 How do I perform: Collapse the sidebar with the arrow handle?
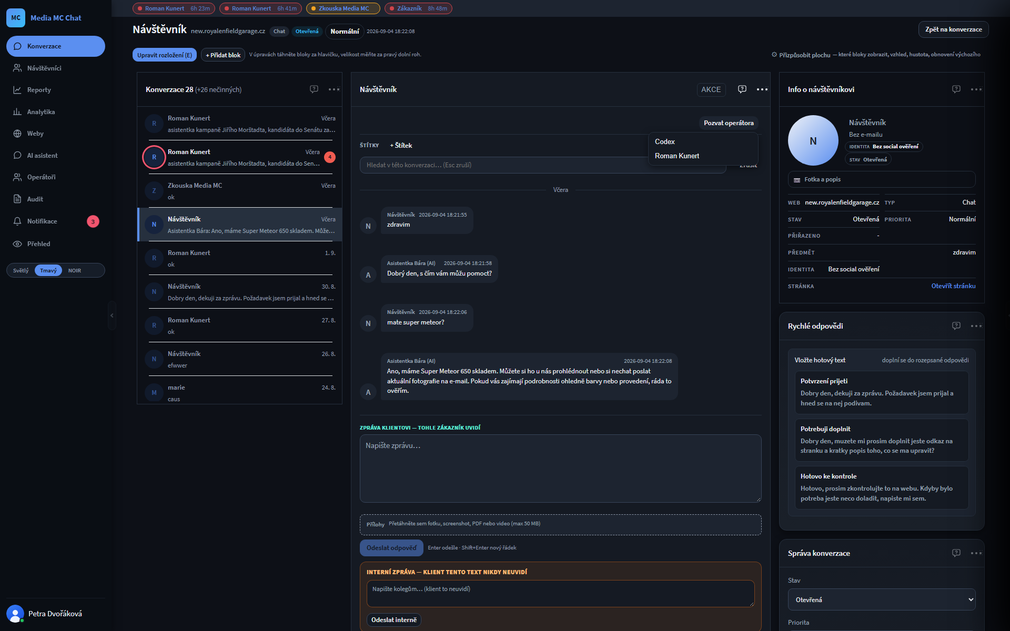pos(112,315)
